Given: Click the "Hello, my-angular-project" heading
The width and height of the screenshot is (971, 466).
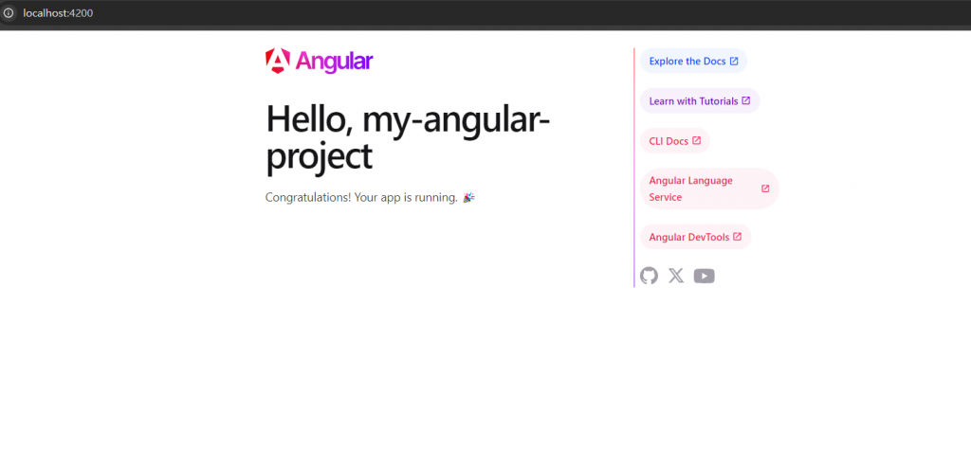Looking at the screenshot, I should 408,137.
